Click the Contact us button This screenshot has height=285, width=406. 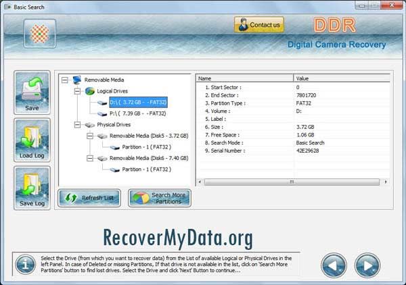coord(259,25)
